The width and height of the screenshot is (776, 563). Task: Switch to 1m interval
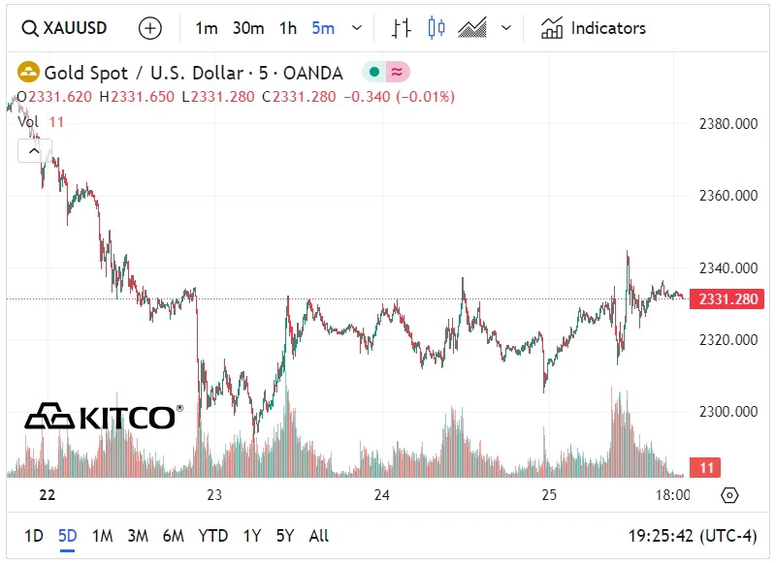point(207,28)
